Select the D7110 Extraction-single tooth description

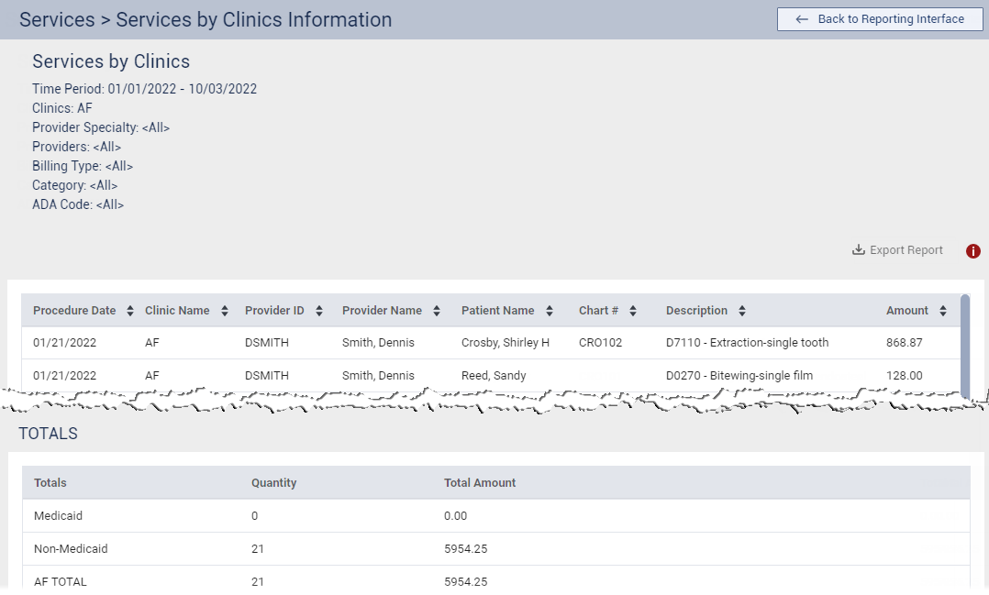click(x=747, y=343)
